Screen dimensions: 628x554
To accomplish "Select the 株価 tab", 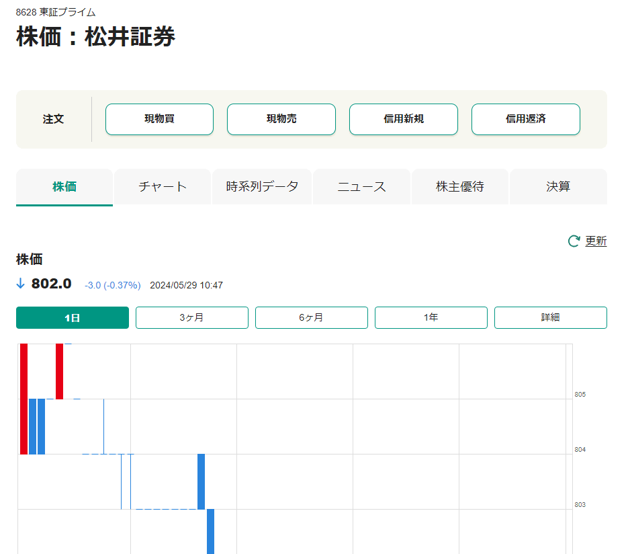I will (x=64, y=187).
